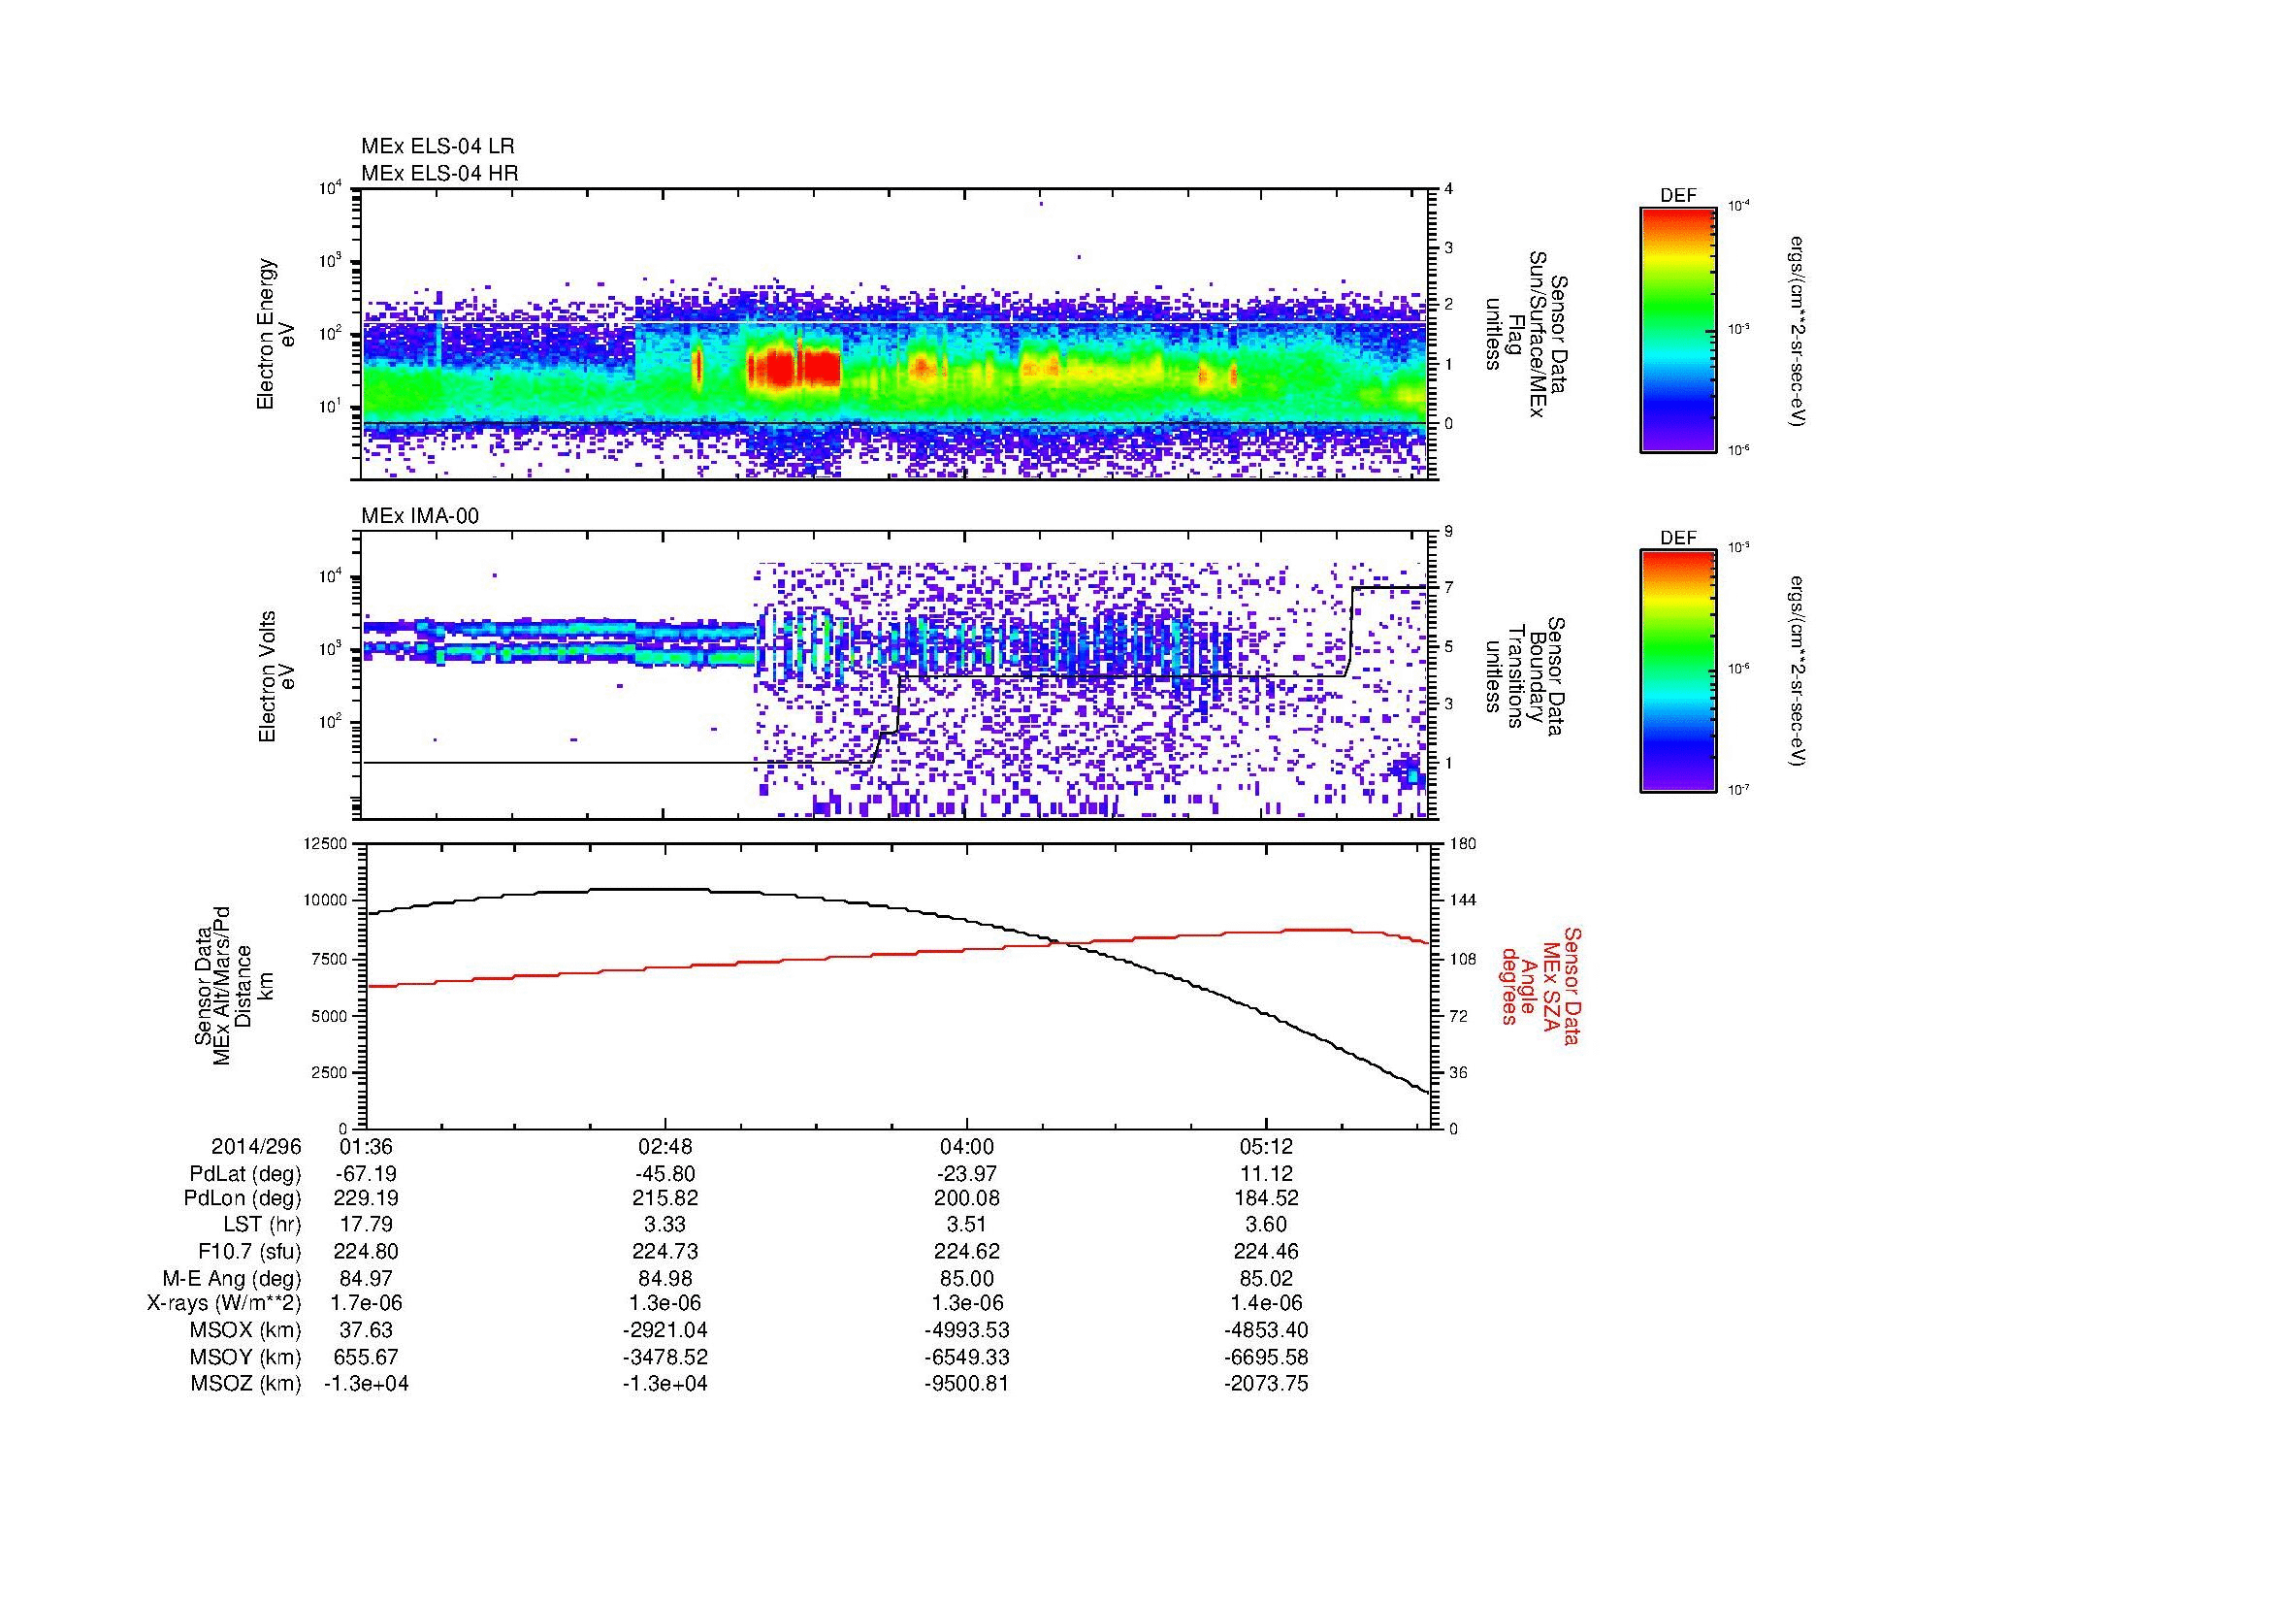Click the 'Electron Volts eV' axis label
This screenshot has height=1604, width=2269.
(x=276, y=676)
